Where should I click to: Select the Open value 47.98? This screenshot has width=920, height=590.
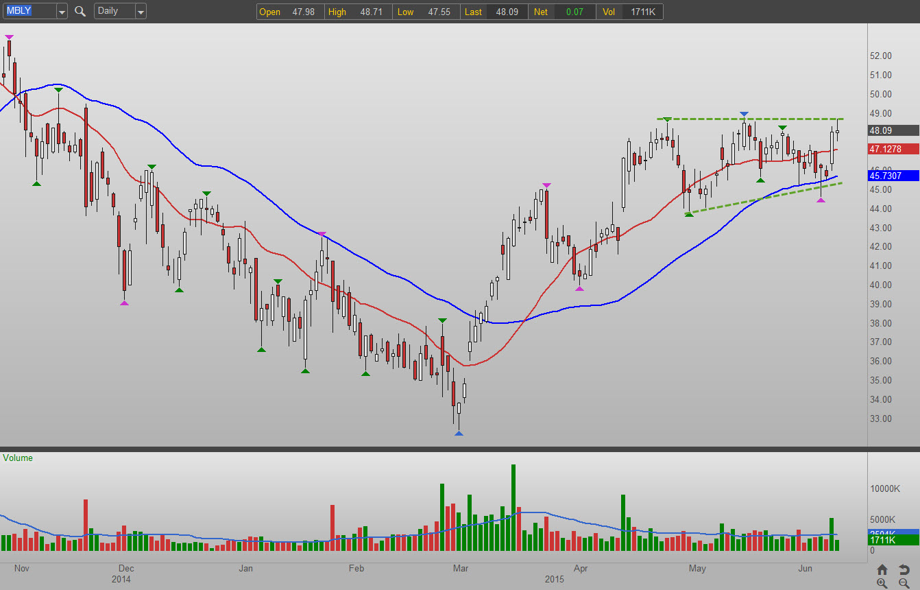click(303, 12)
